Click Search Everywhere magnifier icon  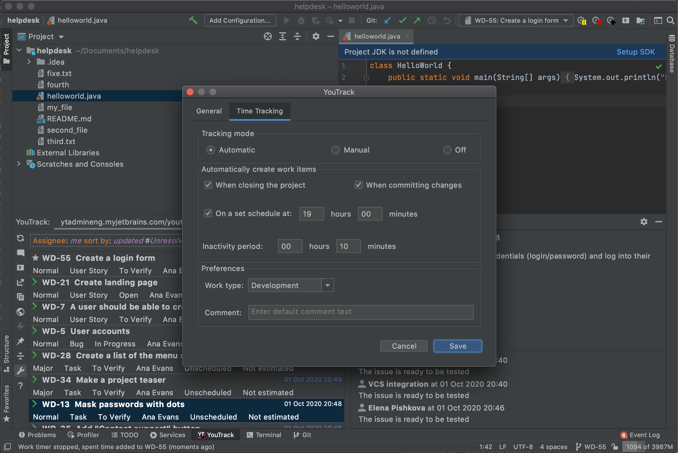coord(670,20)
